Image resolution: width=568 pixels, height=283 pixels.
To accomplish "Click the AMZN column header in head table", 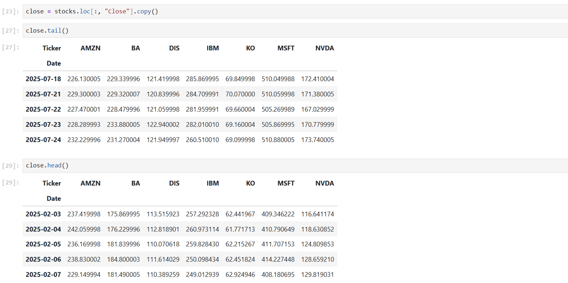I will click(90, 183).
